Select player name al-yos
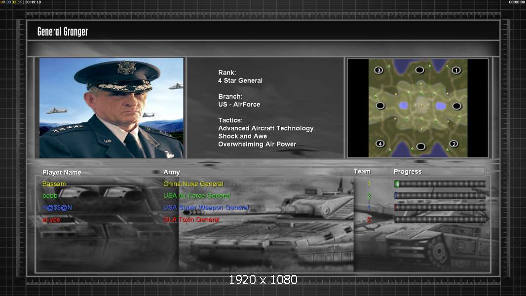The width and height of the screenshot is (526, 296). pyautogui.click(x=51, y=220)
